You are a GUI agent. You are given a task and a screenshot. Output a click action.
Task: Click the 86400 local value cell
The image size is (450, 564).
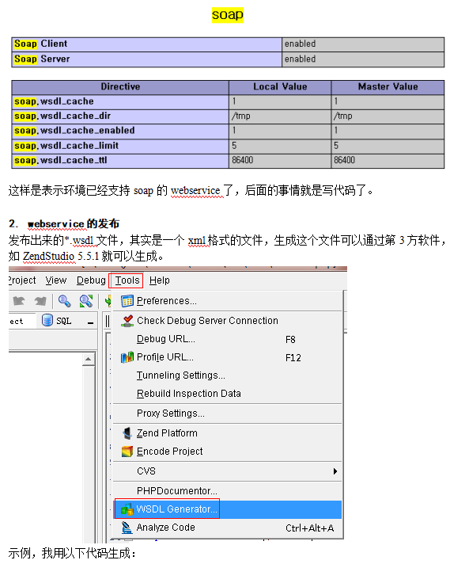280,161
